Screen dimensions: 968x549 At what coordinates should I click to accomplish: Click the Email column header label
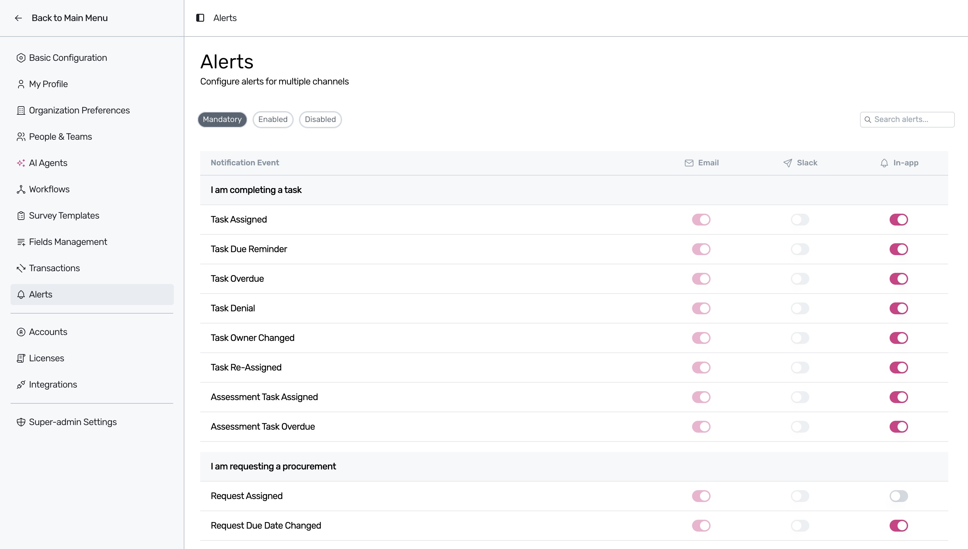point(708,163)
